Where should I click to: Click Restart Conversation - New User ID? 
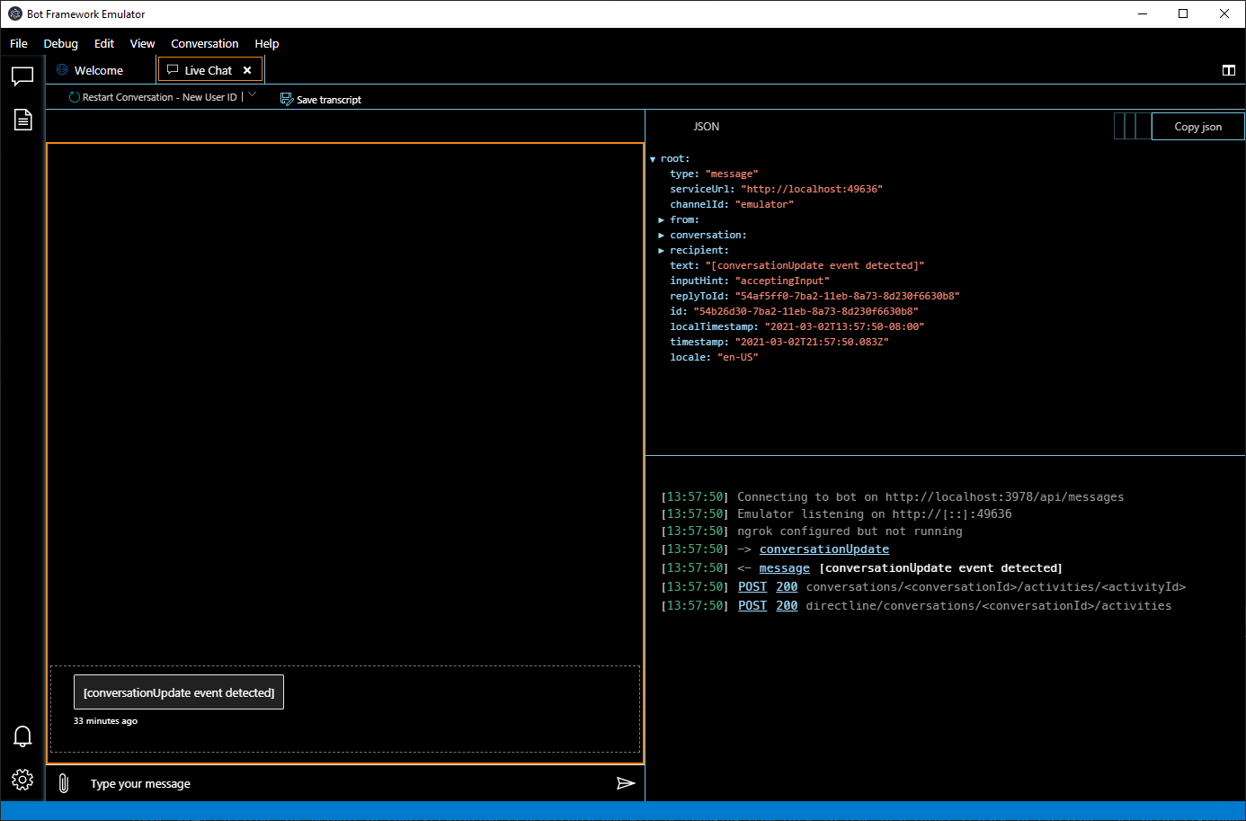coord(160,97)
